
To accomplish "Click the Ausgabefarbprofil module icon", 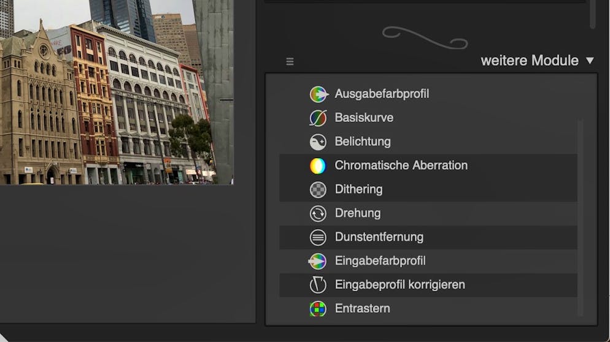I will click(x=319, y=94).
